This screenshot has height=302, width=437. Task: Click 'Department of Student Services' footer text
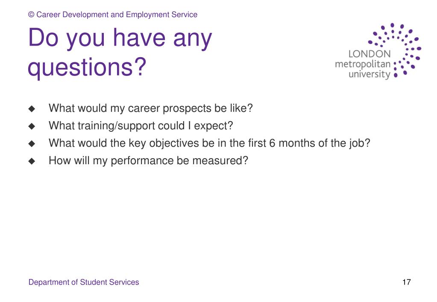(x=84, y=282)
